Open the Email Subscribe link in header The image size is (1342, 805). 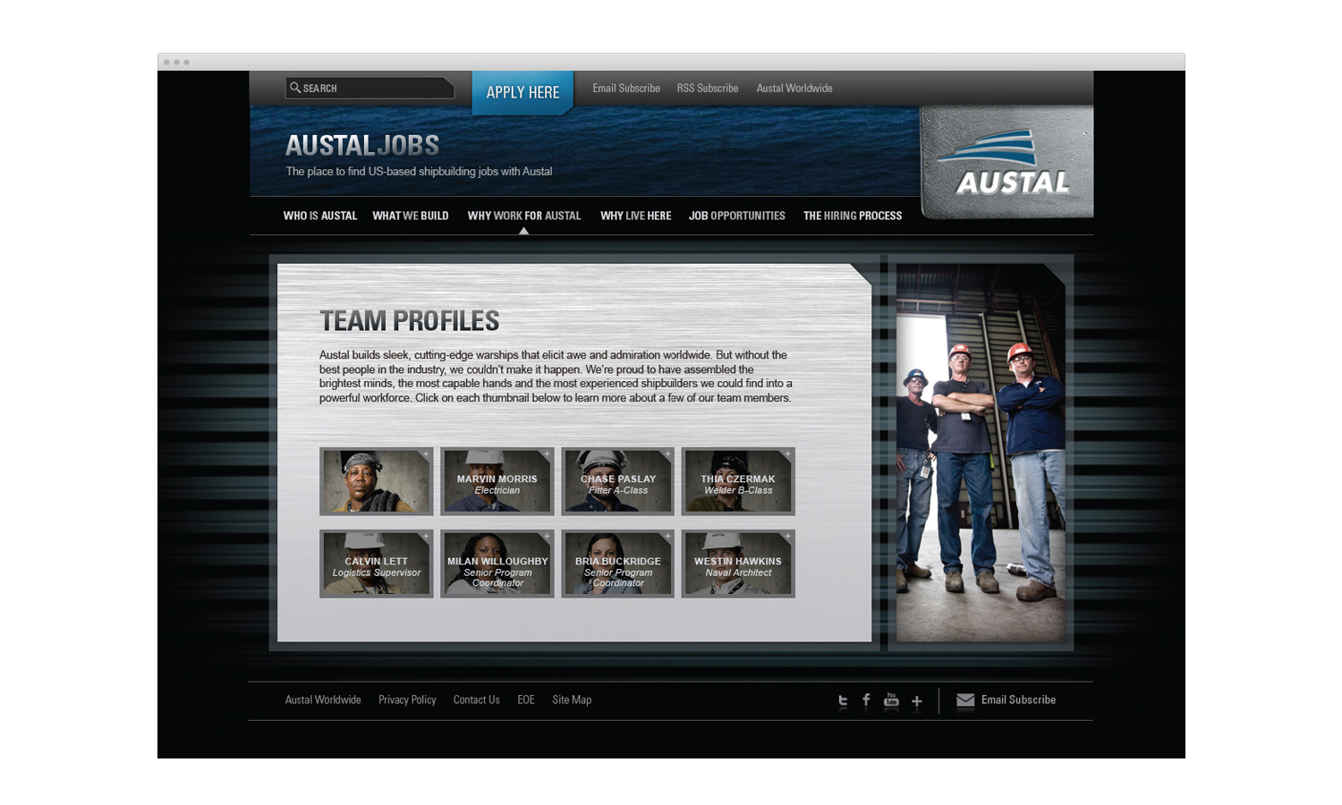[626, 88]
